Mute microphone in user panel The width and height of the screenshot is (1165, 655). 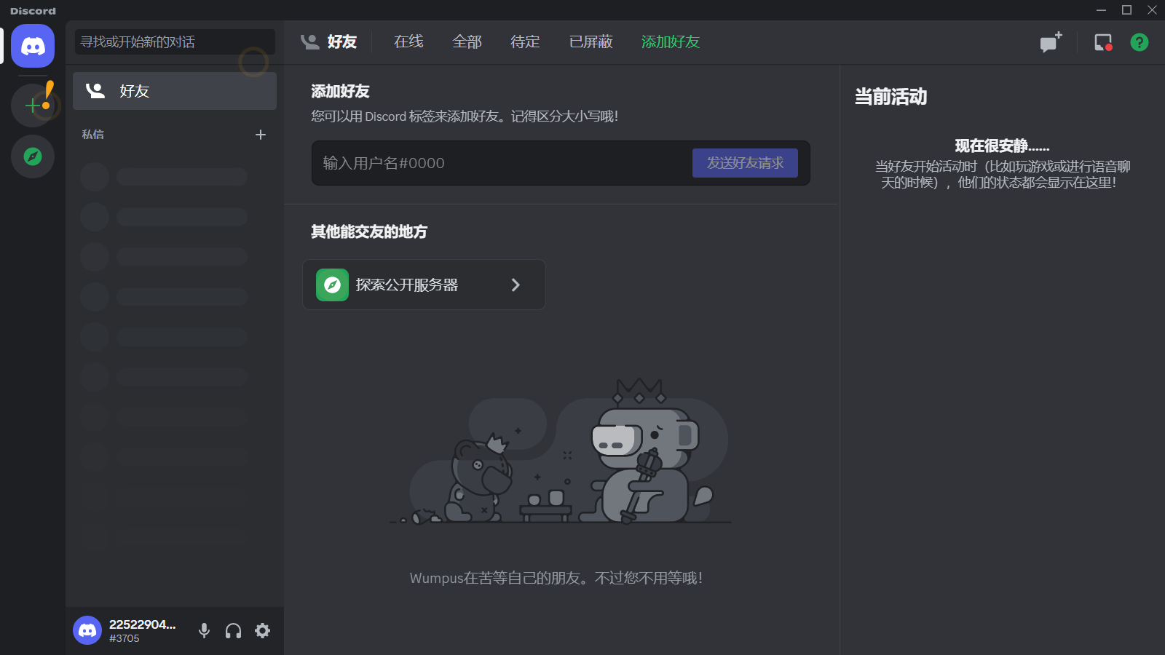[x=205, y=630]
